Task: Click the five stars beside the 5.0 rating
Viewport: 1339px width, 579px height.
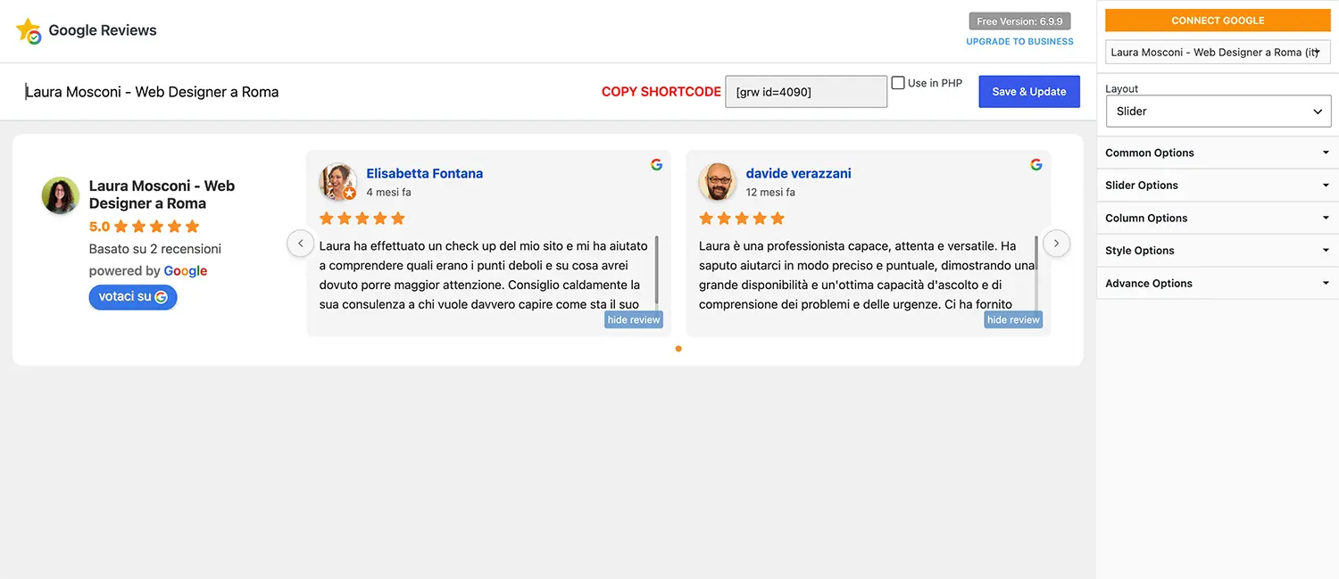Action: [x=157, y=227]
